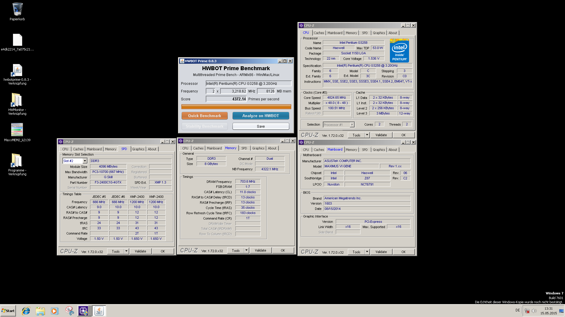Open CPU tab in SPD CPU-Z window

pos(65,149)
